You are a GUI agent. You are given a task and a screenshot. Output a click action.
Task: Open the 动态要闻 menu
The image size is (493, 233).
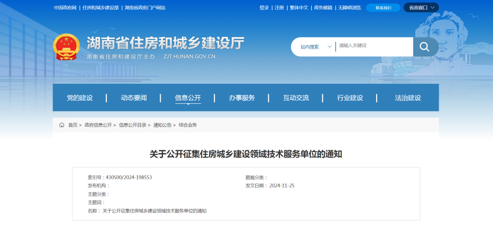click(134, 98)
